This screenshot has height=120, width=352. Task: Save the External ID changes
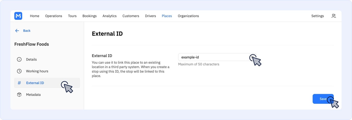(x=323, y=99)
